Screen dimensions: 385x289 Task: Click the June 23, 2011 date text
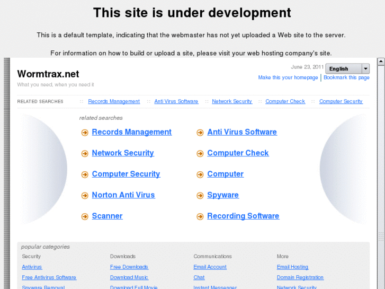pyautogui.click(x=307, y=67)
